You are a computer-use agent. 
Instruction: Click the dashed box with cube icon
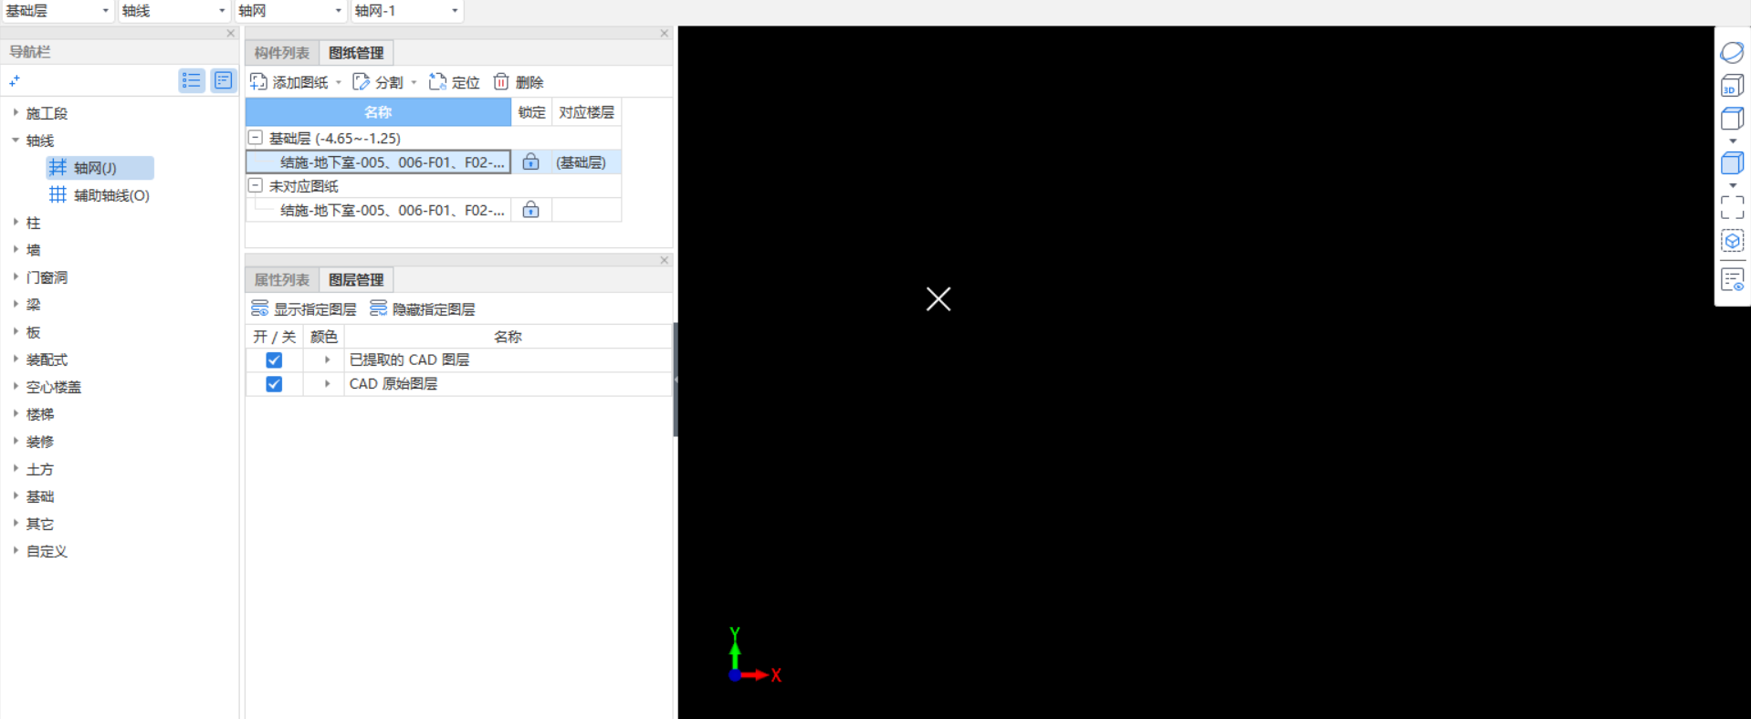click(x=1732, y=241)
